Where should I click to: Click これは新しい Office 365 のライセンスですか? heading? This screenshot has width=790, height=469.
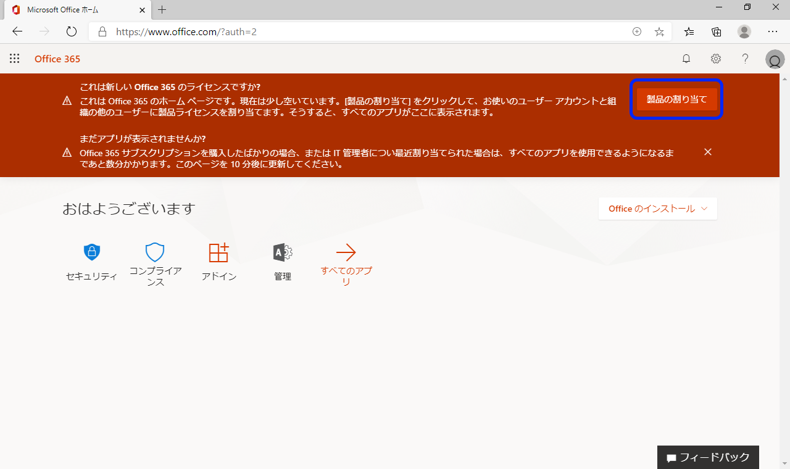[170, 87]
